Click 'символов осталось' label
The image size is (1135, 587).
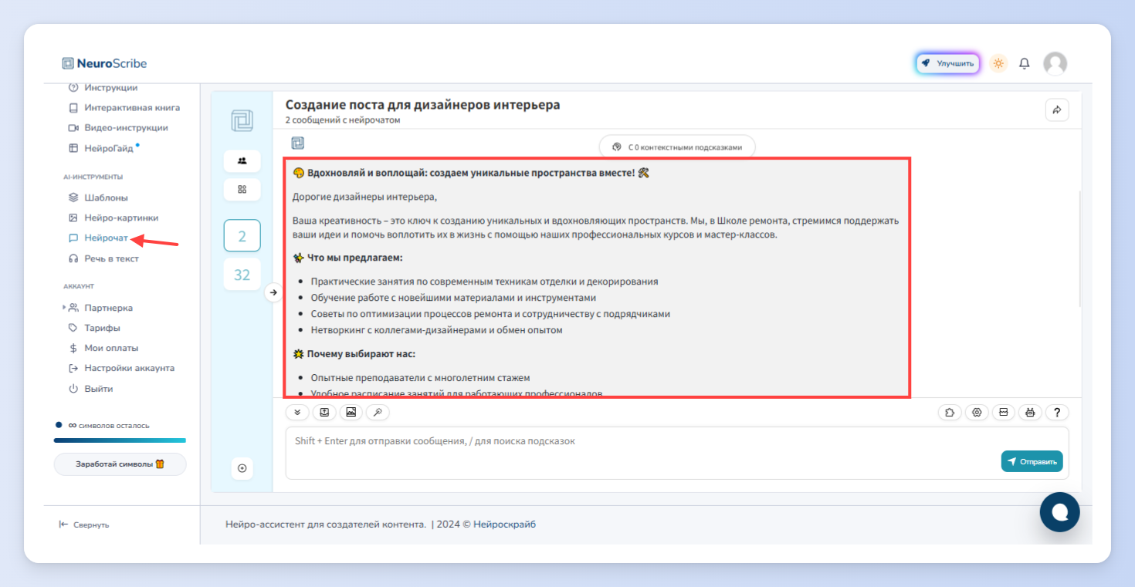click(114, 426)
